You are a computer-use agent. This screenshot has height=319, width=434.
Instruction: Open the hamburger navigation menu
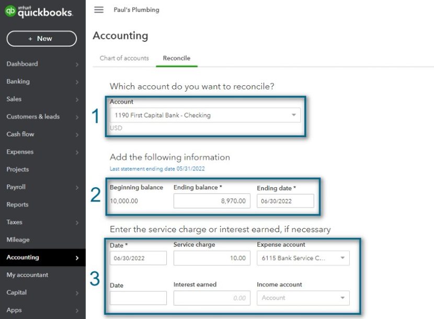pyautogui.click(x=99, y=9)
